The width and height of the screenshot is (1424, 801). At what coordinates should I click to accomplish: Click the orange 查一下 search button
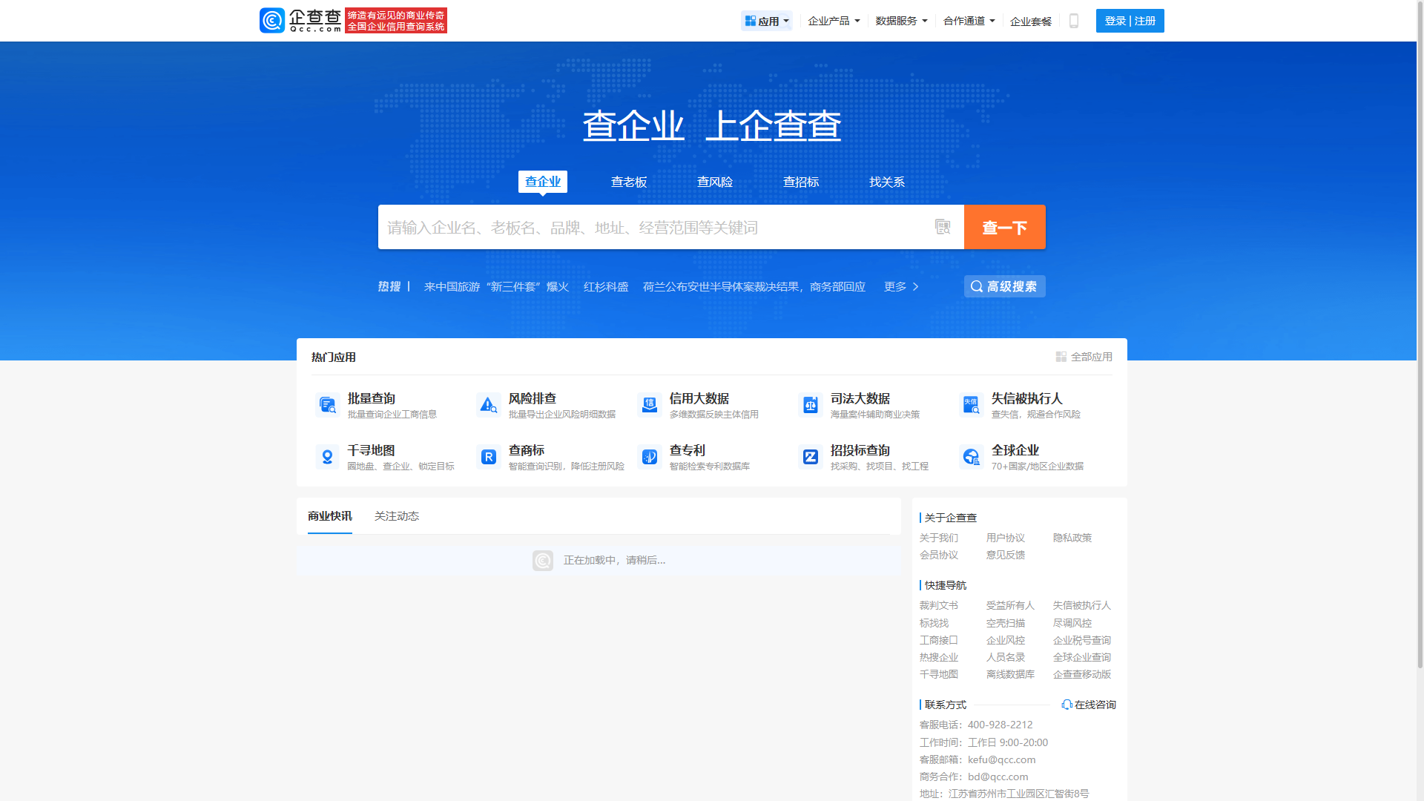pyautogui.click(x=1004, y=227)
